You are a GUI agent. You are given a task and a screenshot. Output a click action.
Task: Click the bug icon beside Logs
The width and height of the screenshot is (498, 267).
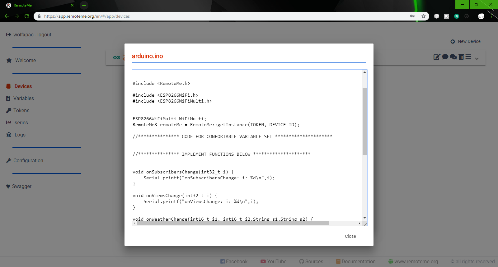(x=9, y=135)
